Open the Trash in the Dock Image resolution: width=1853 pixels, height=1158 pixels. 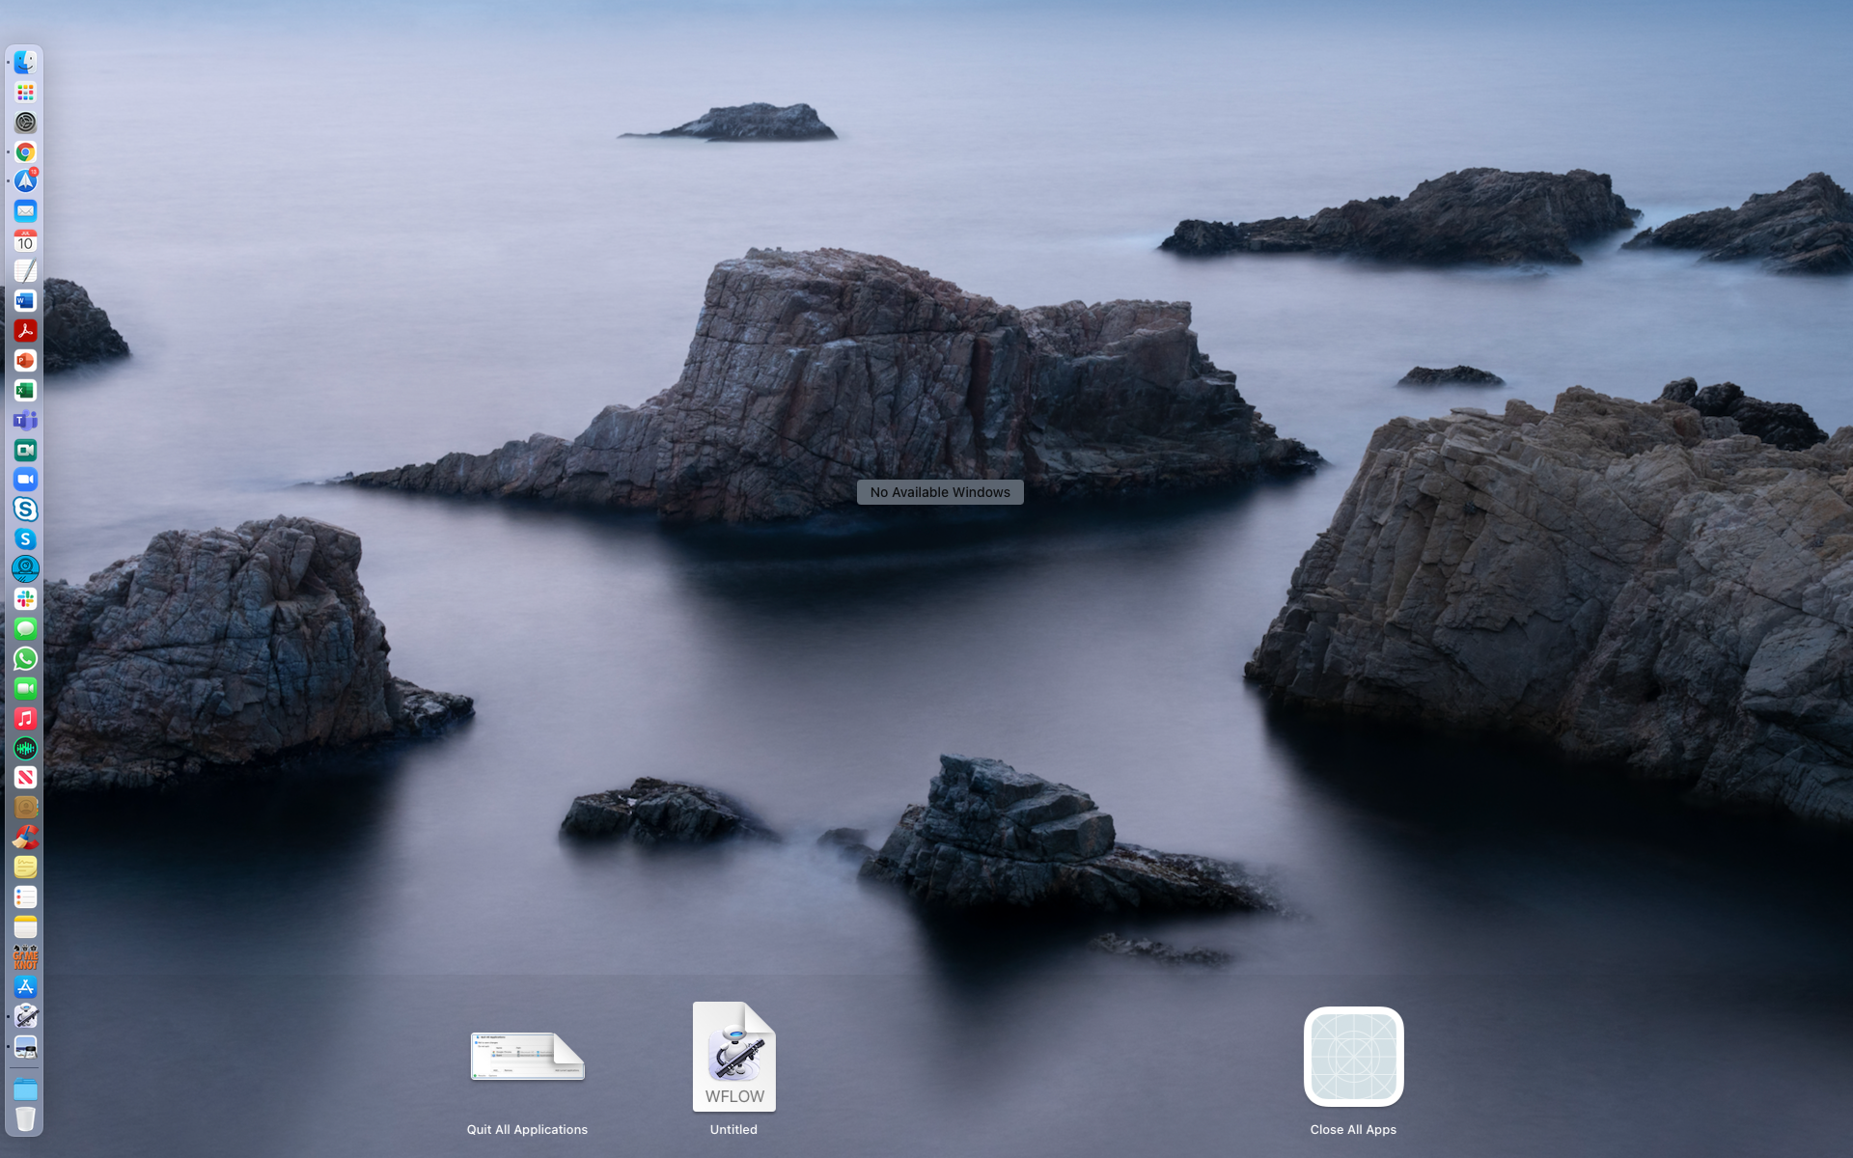(25, 1118)
